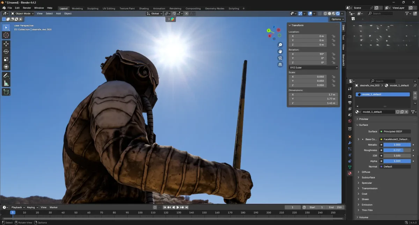Screen dimensions: 419x225
Task: Open the Object properties tab (orange square)
Action: 350,137
